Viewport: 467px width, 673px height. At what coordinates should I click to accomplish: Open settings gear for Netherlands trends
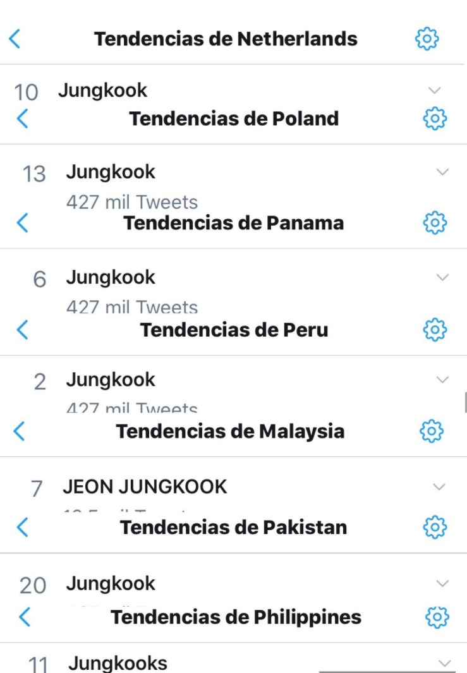click(x=427, y=39)
